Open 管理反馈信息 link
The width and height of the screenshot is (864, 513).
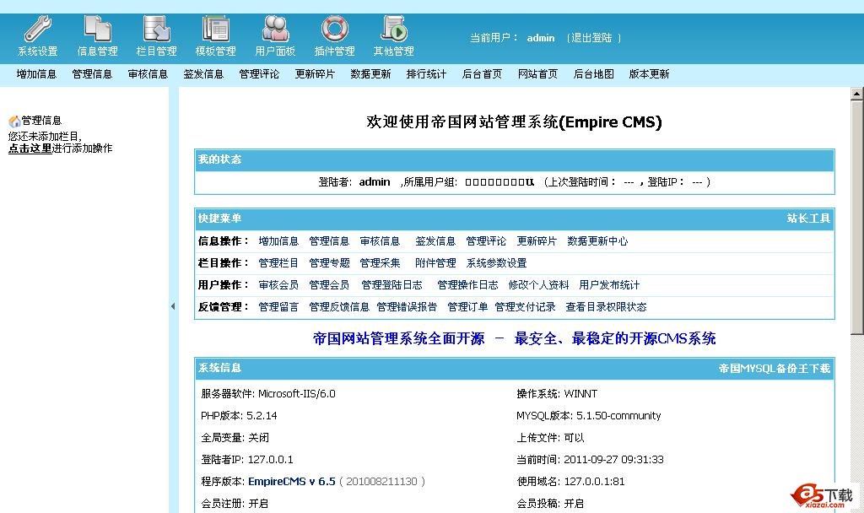click(x=339, y=307)
